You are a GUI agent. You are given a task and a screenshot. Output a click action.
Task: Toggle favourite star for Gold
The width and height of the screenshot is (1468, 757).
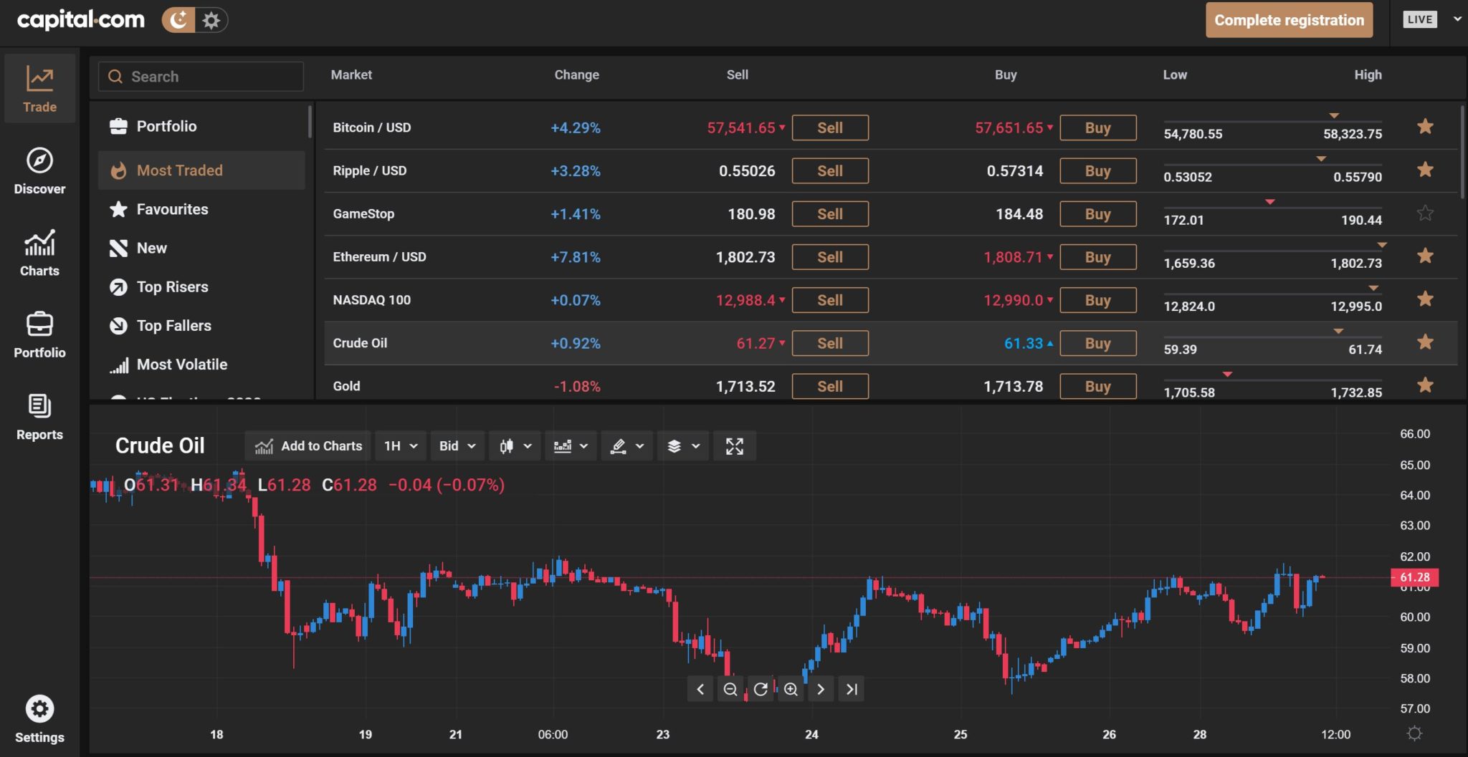(x=1425, y=385)
